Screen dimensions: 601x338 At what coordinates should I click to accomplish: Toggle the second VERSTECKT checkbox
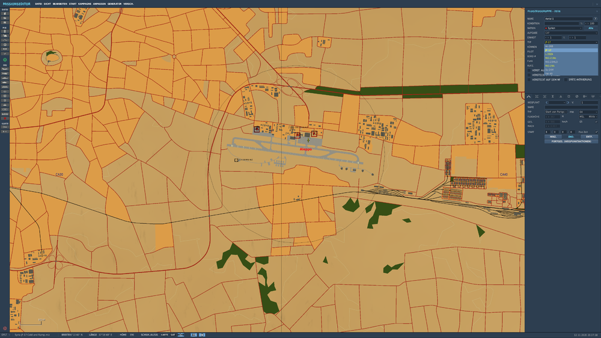529,75
